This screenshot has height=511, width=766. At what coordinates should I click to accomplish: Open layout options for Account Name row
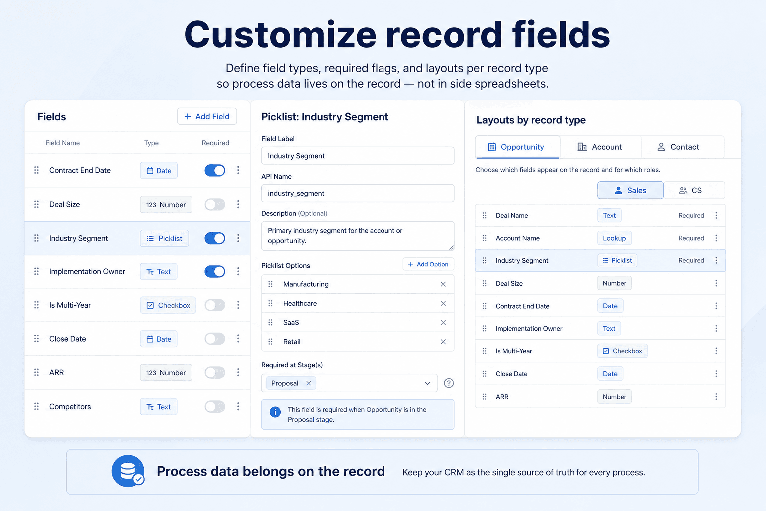(716, 238)
